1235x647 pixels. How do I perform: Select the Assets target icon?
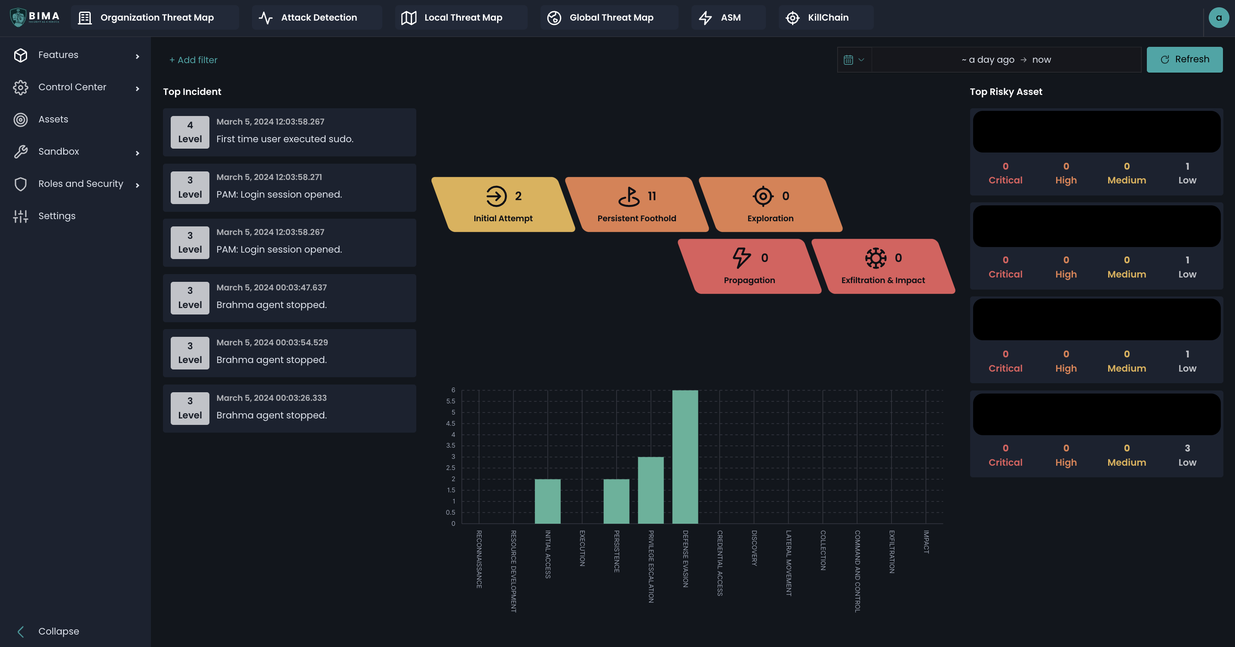[21, 119]
